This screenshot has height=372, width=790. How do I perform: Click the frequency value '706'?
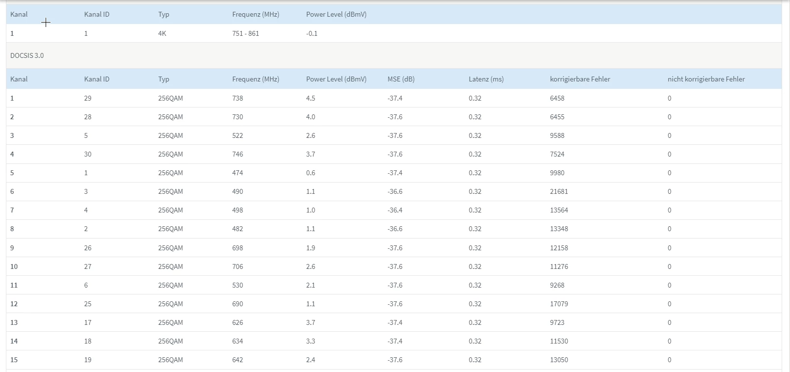237,266
